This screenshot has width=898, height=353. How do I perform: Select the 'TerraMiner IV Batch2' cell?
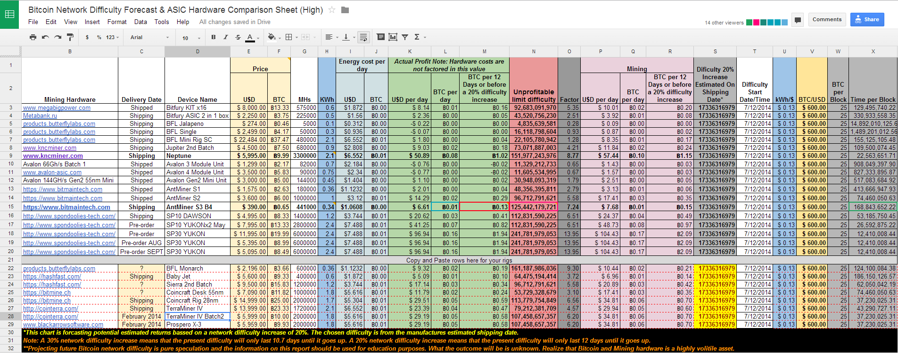(198, 317)
